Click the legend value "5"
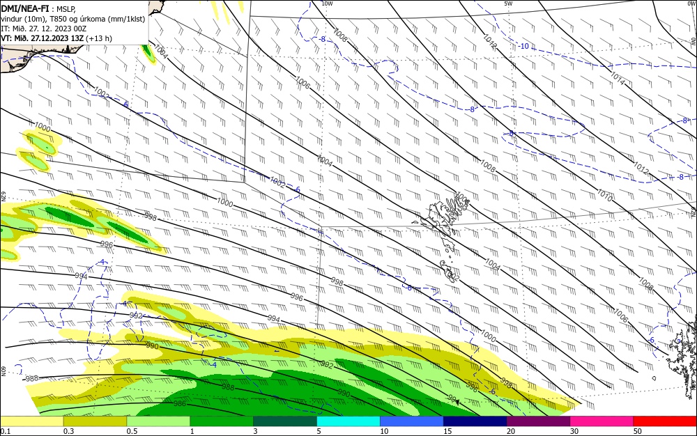697x436 pixels. click(319, 431)
